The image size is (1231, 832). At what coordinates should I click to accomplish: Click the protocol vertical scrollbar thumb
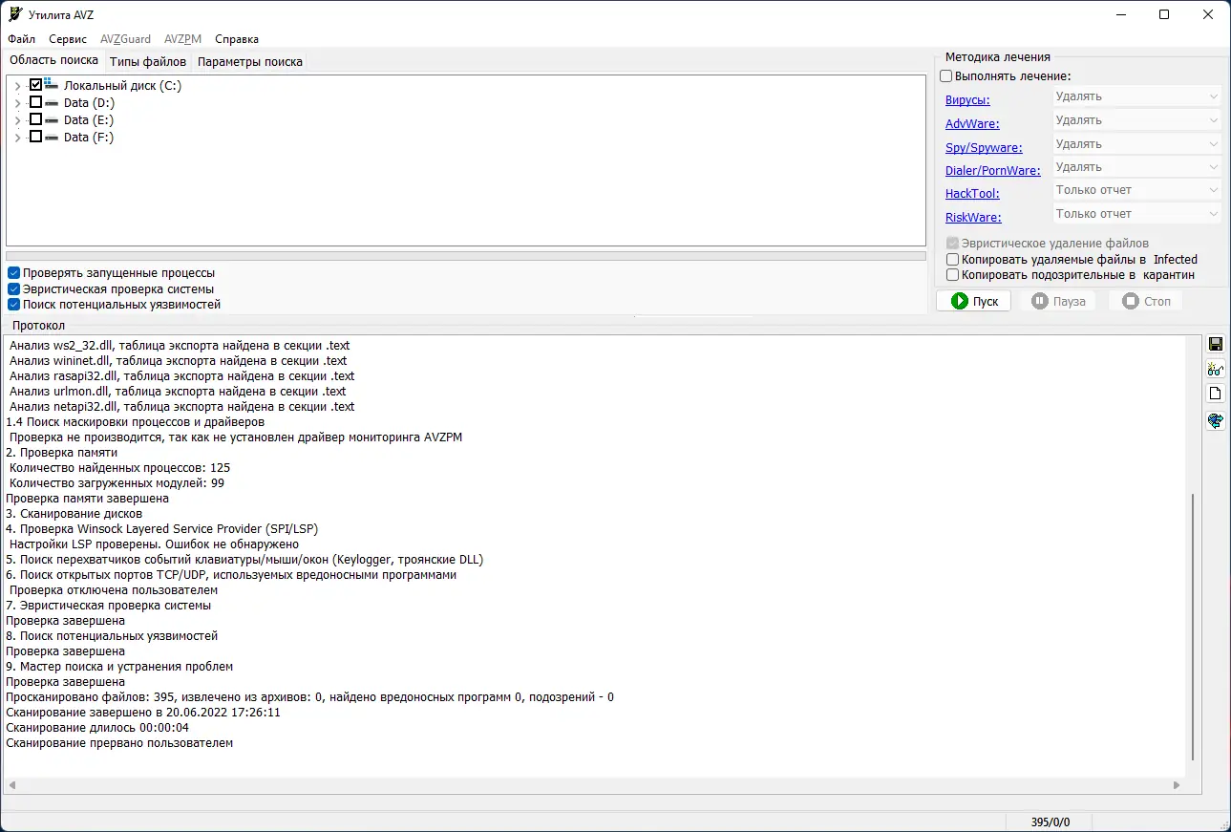(x=1193, y=626)
